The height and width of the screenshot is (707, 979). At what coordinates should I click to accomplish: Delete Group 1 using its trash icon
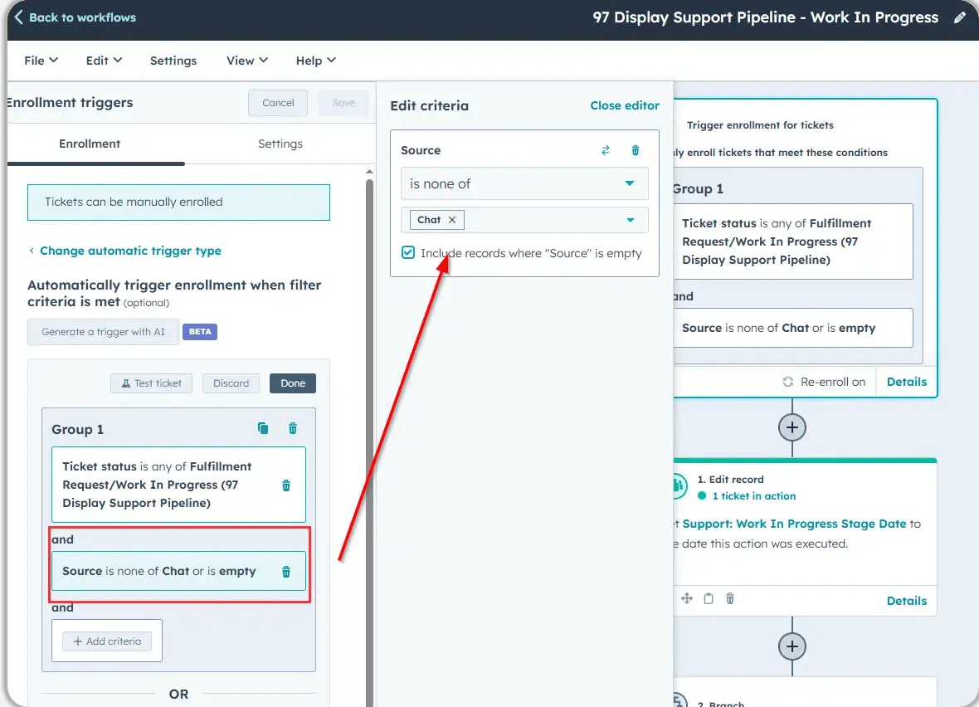coord(292,428)
